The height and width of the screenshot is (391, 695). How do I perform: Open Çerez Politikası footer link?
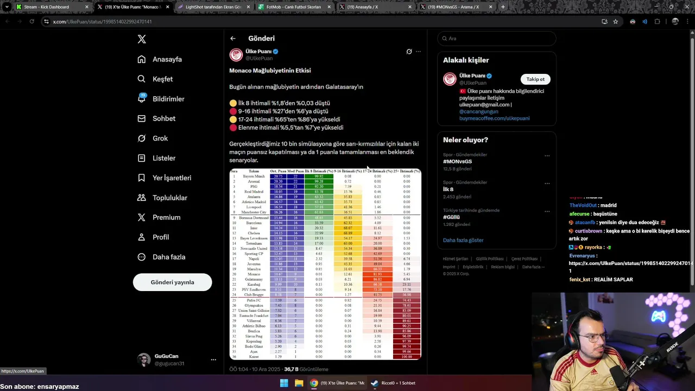pyautogui.click(x=523, y=259)
